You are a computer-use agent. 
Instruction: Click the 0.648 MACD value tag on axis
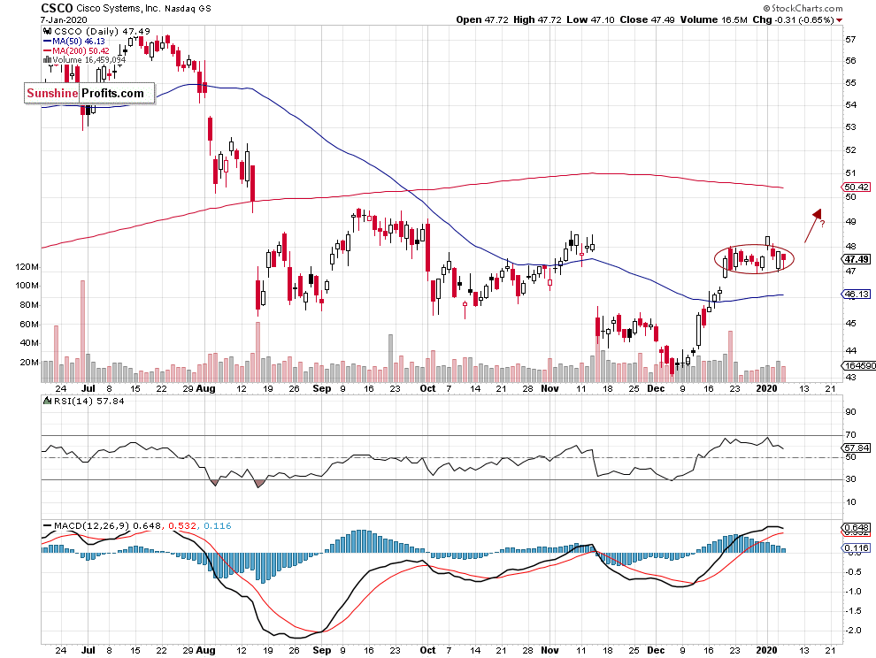pyautogui.click(x=856, y=527)
